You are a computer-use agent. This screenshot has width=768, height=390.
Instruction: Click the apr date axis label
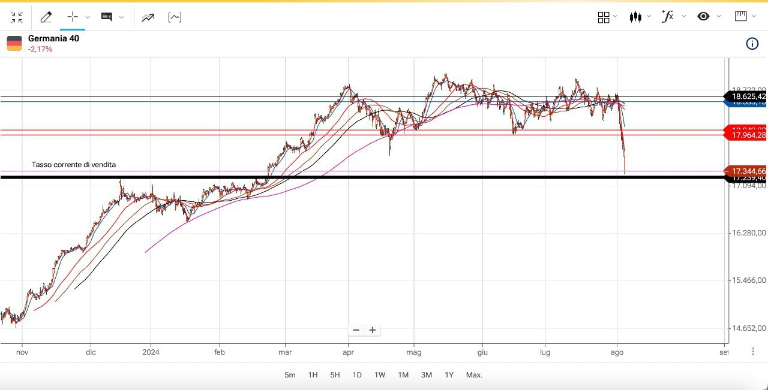point(348,352)
